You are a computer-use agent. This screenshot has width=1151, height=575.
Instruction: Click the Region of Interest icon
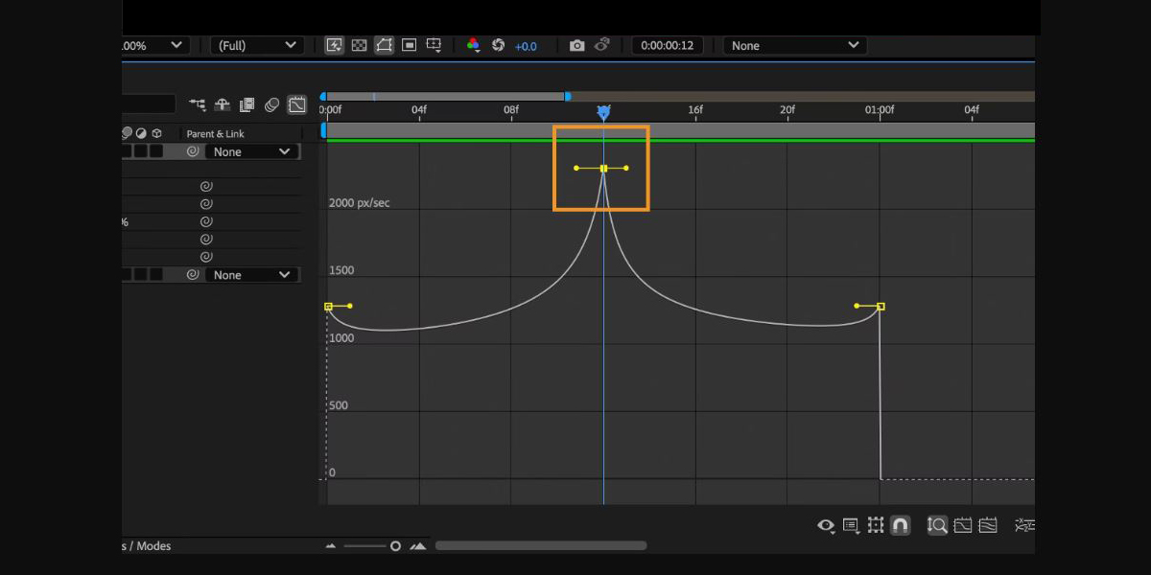(x=410, y=45)
